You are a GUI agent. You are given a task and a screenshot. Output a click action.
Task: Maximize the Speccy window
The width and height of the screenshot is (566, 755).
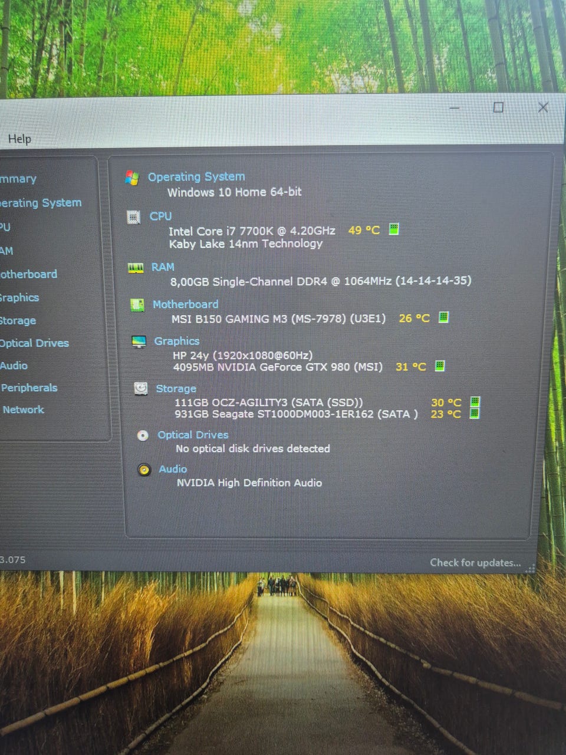pos(498,107)
